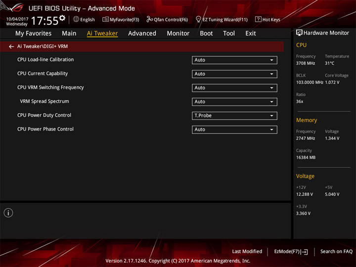This screenshot has width=356, height=267.
Task: Click the Hardware Monitor title
Action: (x=326, y=33)
